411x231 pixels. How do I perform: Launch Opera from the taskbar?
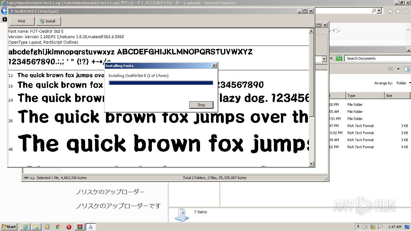69,227
